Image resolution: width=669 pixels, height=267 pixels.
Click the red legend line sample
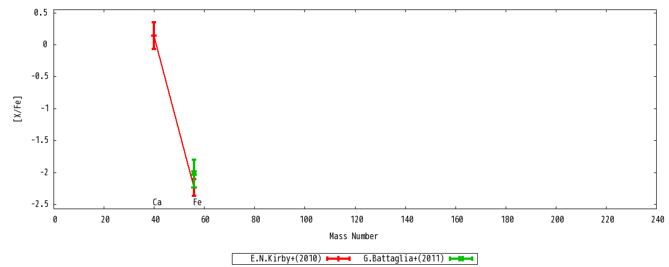[x=338, y=259]
